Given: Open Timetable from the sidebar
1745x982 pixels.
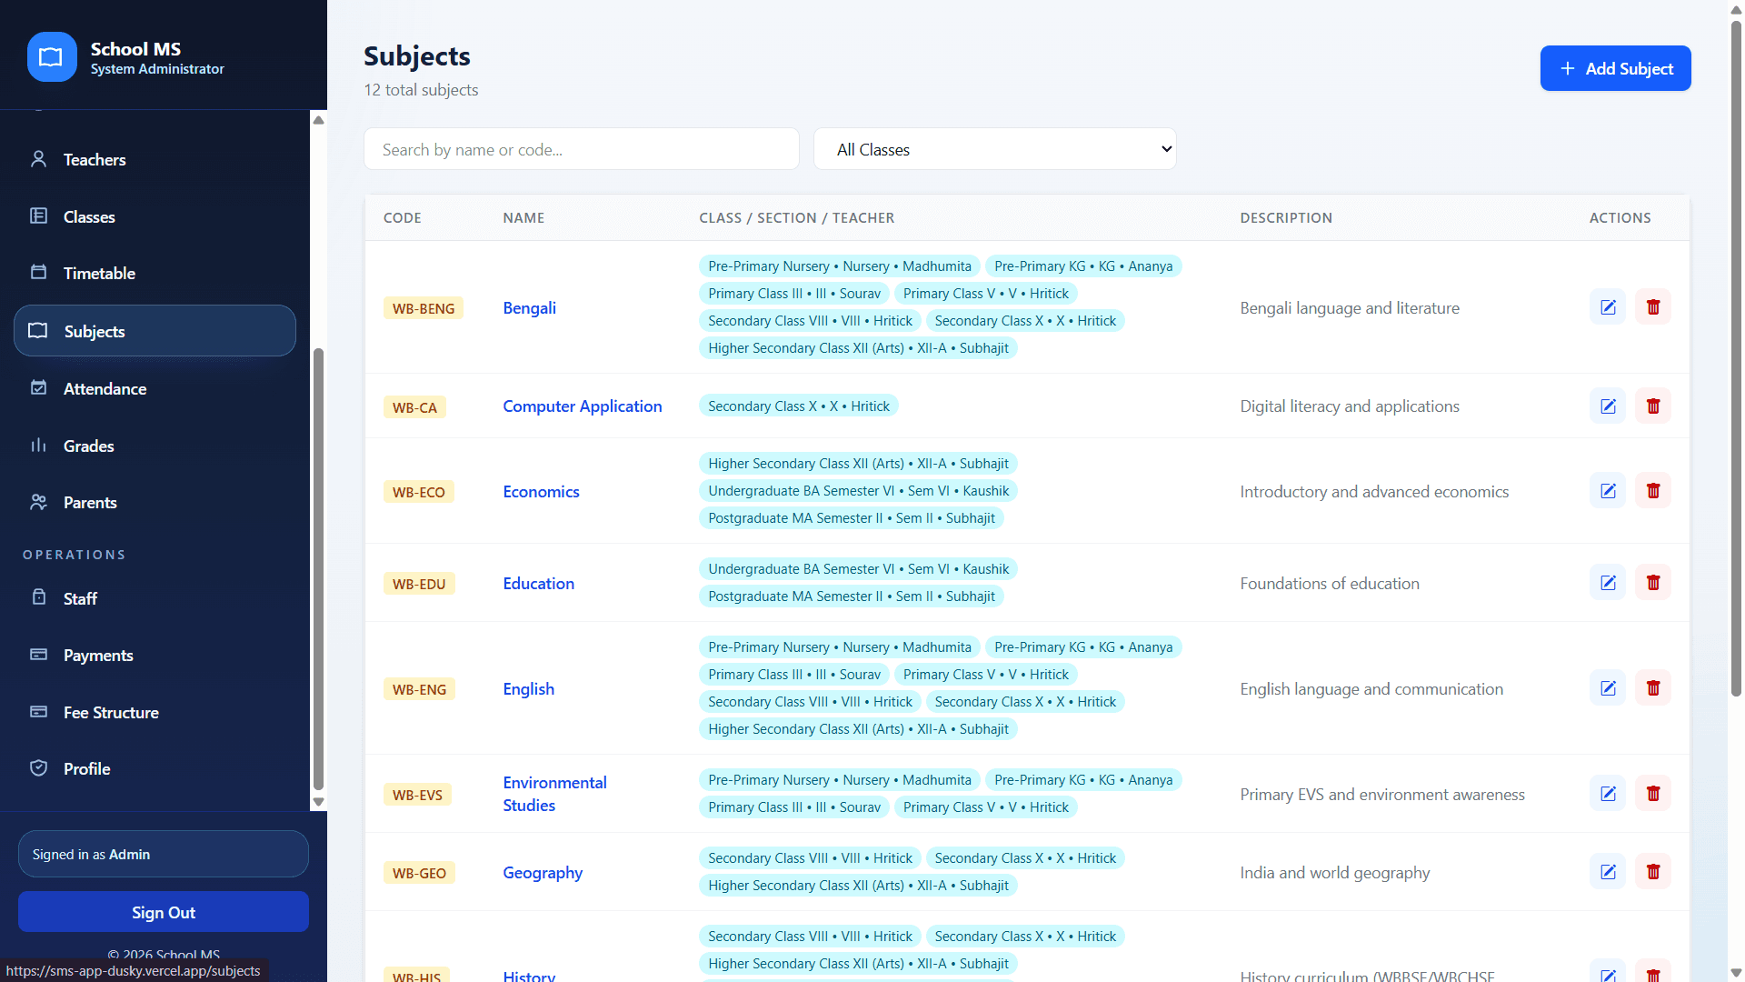Looking at the screenshot, I should pos(155,273).
